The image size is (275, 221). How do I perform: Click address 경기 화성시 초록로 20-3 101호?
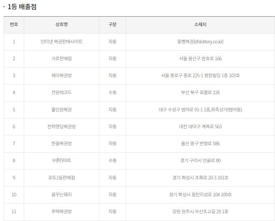click(x=200, y=178)
